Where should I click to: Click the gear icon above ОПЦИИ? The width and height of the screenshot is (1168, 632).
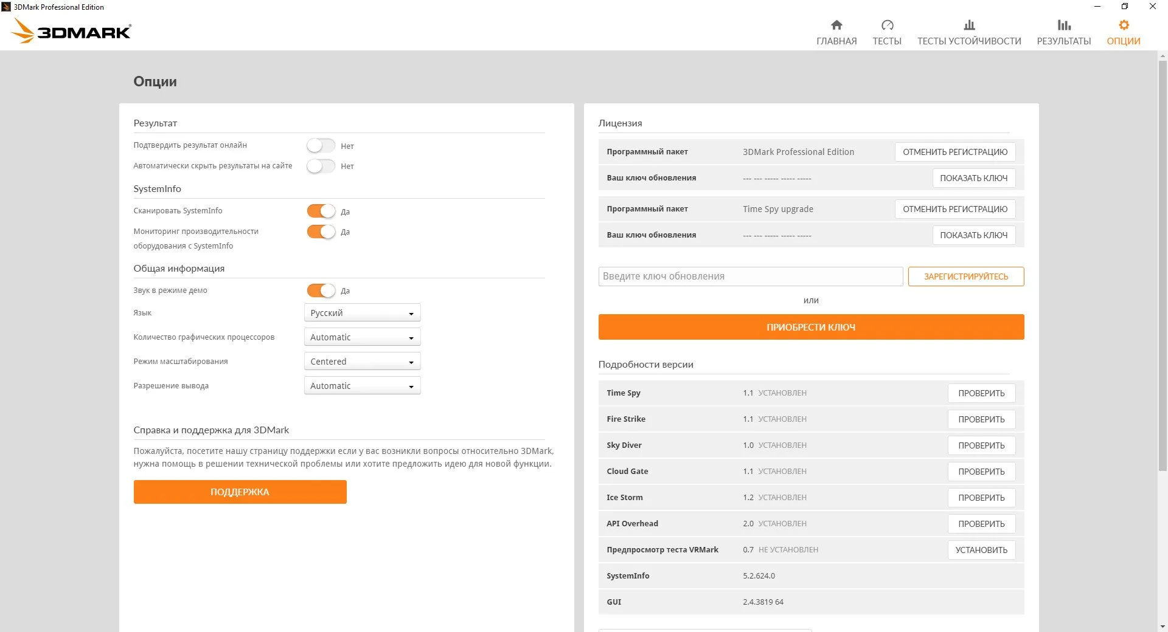(1124, 25)
